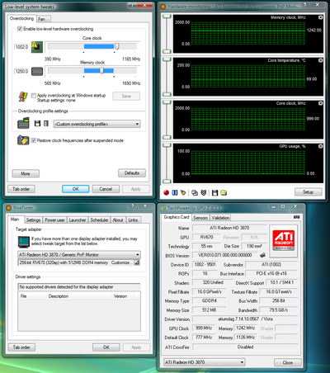Toggle Restore clock frequencies after suspended mode
330x373 pixels.
[34, 140]
